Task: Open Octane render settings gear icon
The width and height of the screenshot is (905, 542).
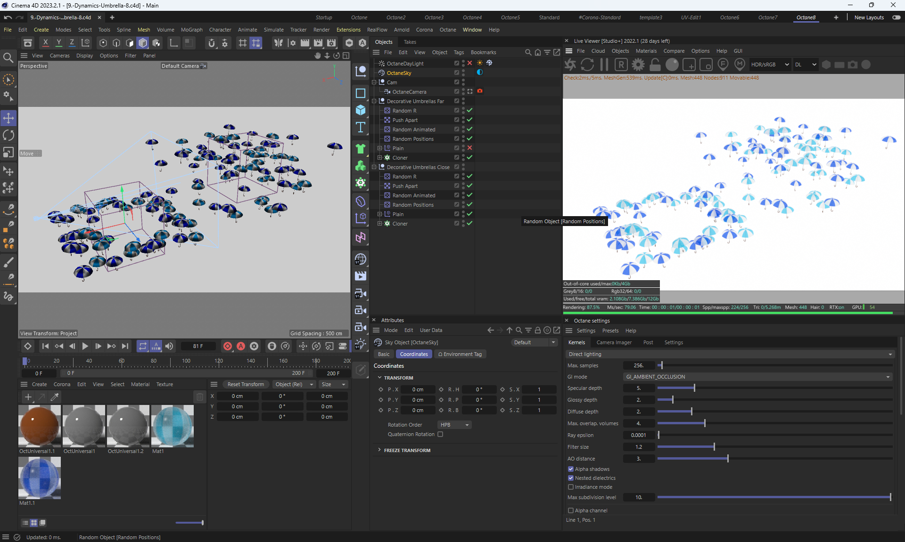Action: [638, 65]
